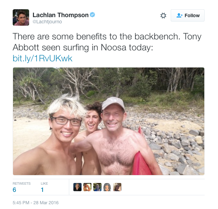Open the 5:45 PM 28 Mar 2016 timestamp

(x=36, y=203)
